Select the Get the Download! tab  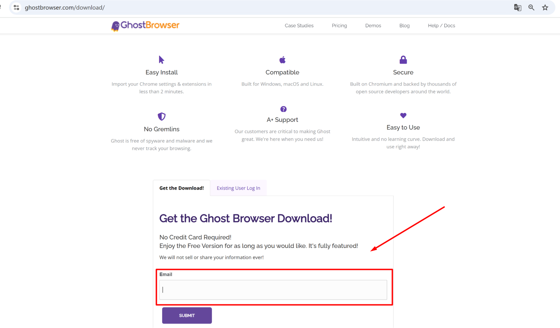pos(182,188)
